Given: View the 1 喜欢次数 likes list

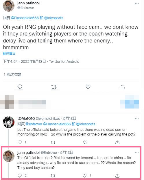Looking at the screenshot, I should tap(12, 74).
